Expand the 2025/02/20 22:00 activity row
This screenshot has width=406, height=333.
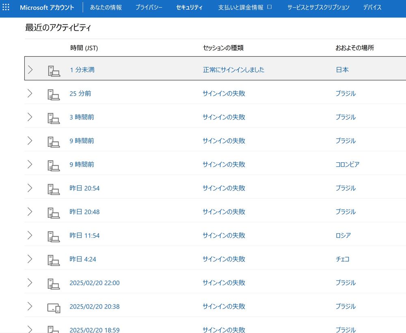[30, 283]
